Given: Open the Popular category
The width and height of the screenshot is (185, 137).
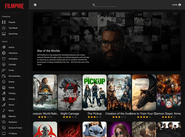Looking at the screenshot, I should pyautogui.click(x=15, y=22).
